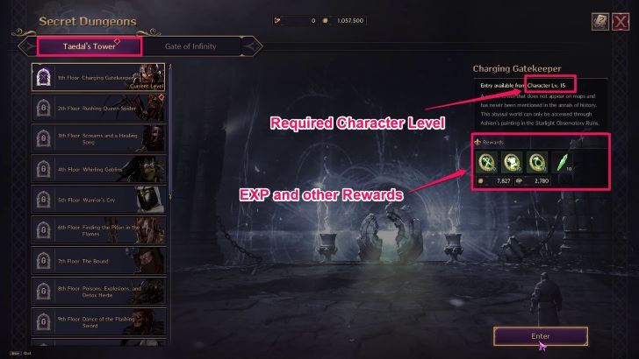The image size is (639, 359).
Task: Click the right tab navigation arrow
Action: point(252,46)
